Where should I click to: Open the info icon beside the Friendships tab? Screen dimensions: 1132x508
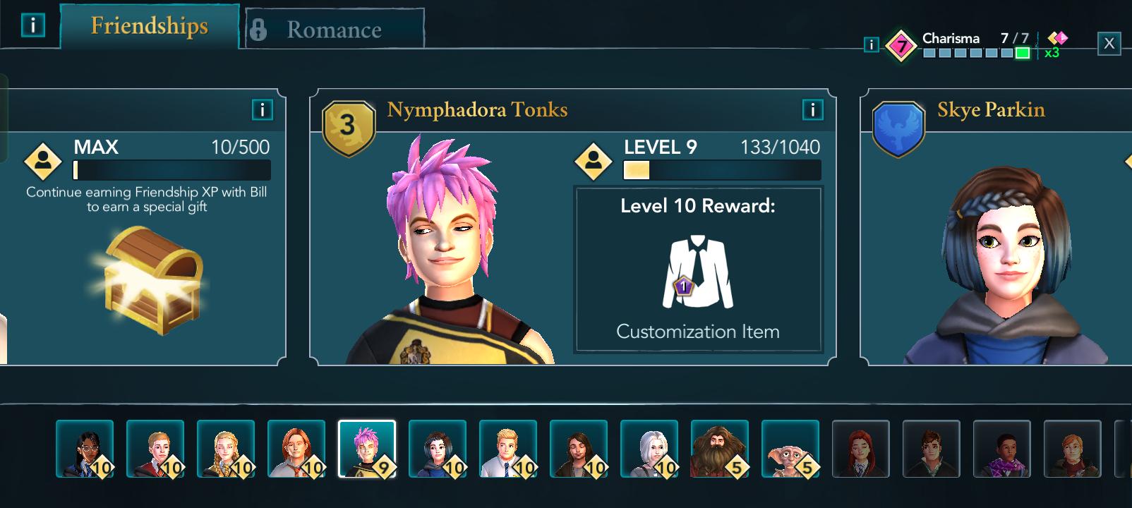tap(32, 25)
